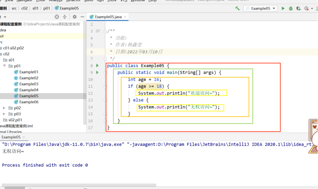Open the Refactor menu
This screenshot has width=318, height=189.
tap(73, 1)
